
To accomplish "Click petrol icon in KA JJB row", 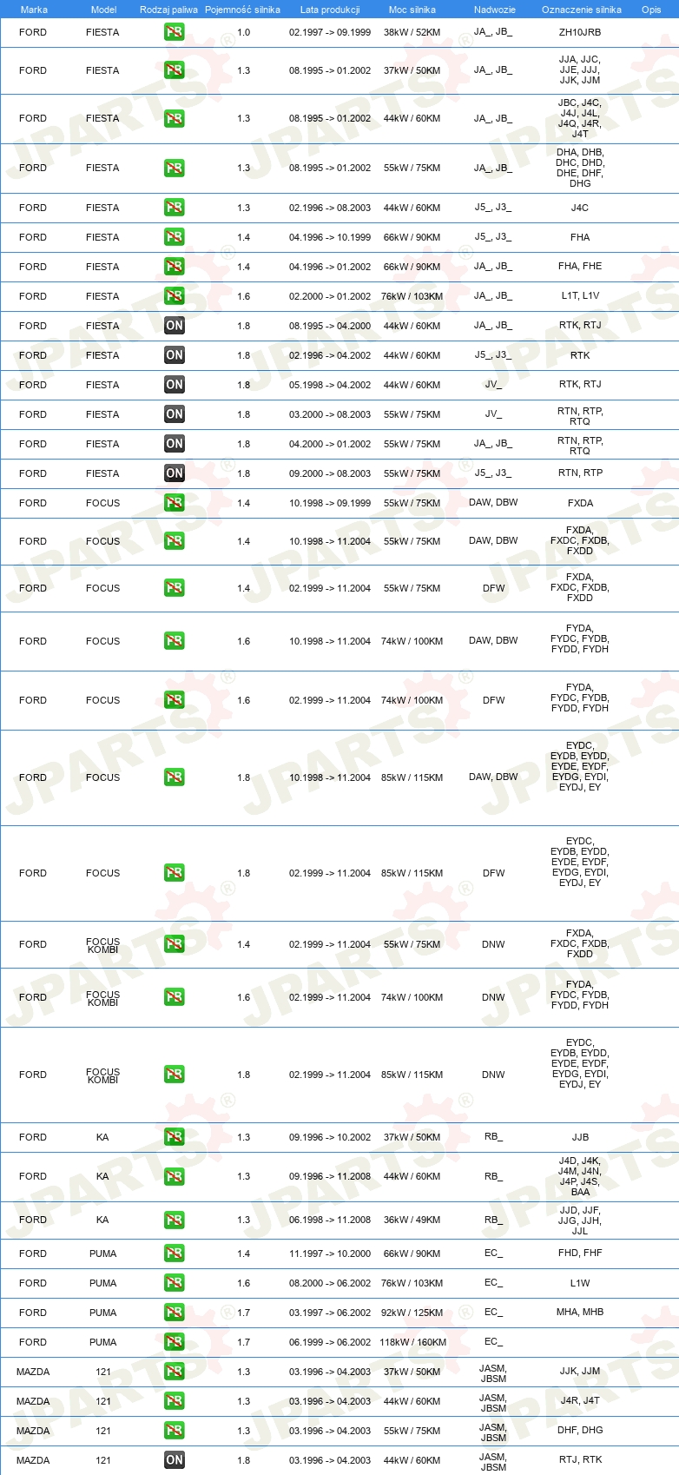I will pos(175,1137).
